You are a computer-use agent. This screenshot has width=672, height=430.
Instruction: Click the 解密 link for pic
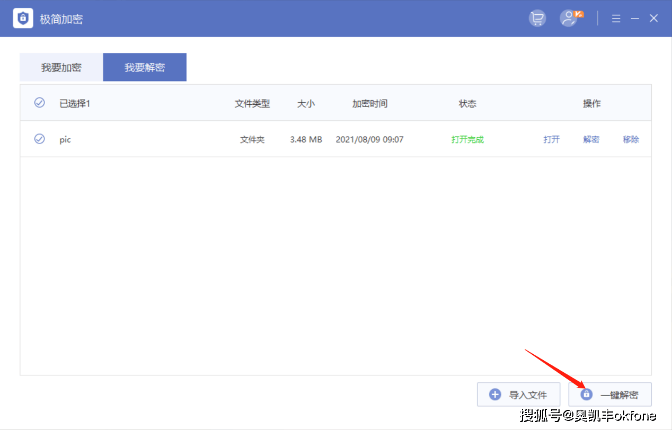591,139
